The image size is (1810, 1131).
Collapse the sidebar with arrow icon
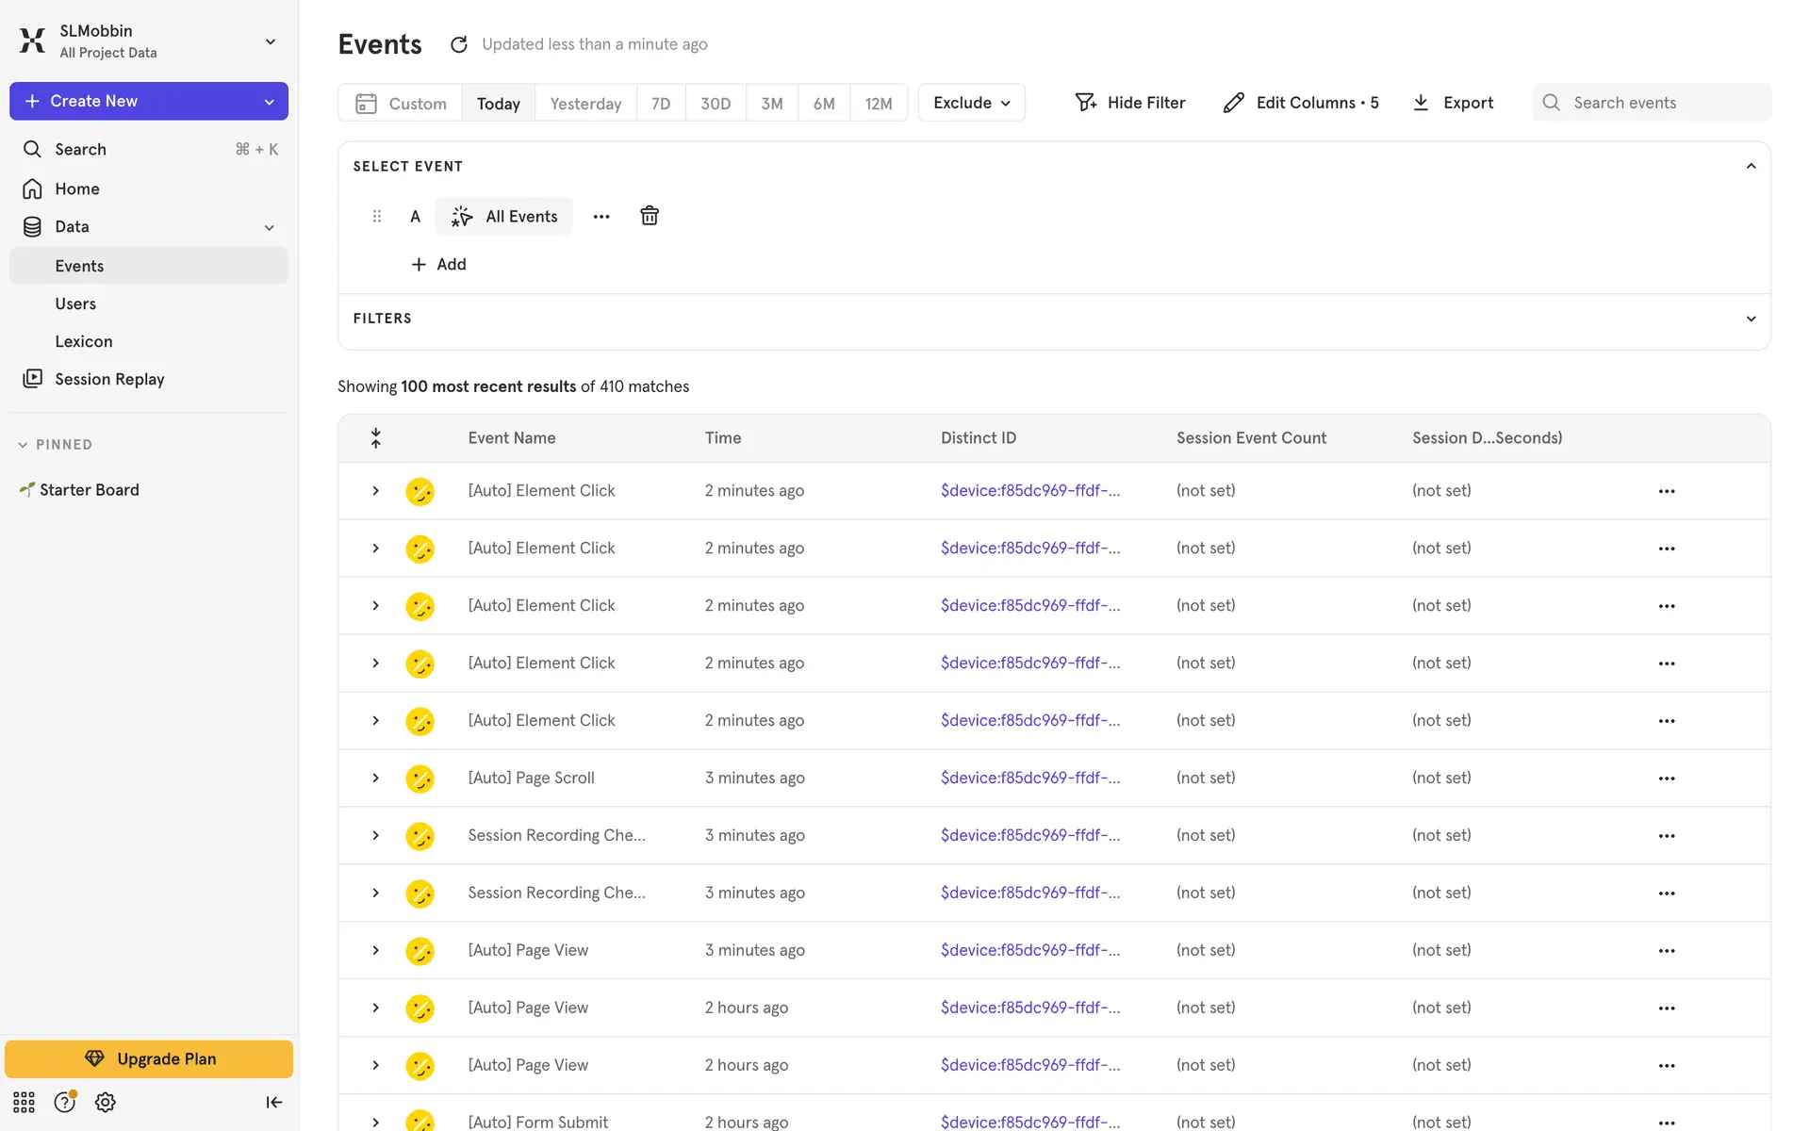(x=273, y=1102)
